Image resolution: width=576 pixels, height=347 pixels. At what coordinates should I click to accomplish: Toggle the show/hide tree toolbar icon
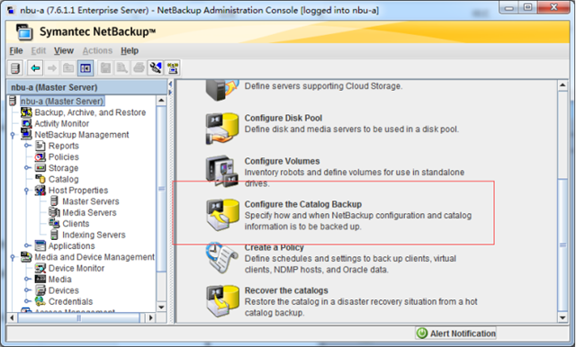(85, 68)
